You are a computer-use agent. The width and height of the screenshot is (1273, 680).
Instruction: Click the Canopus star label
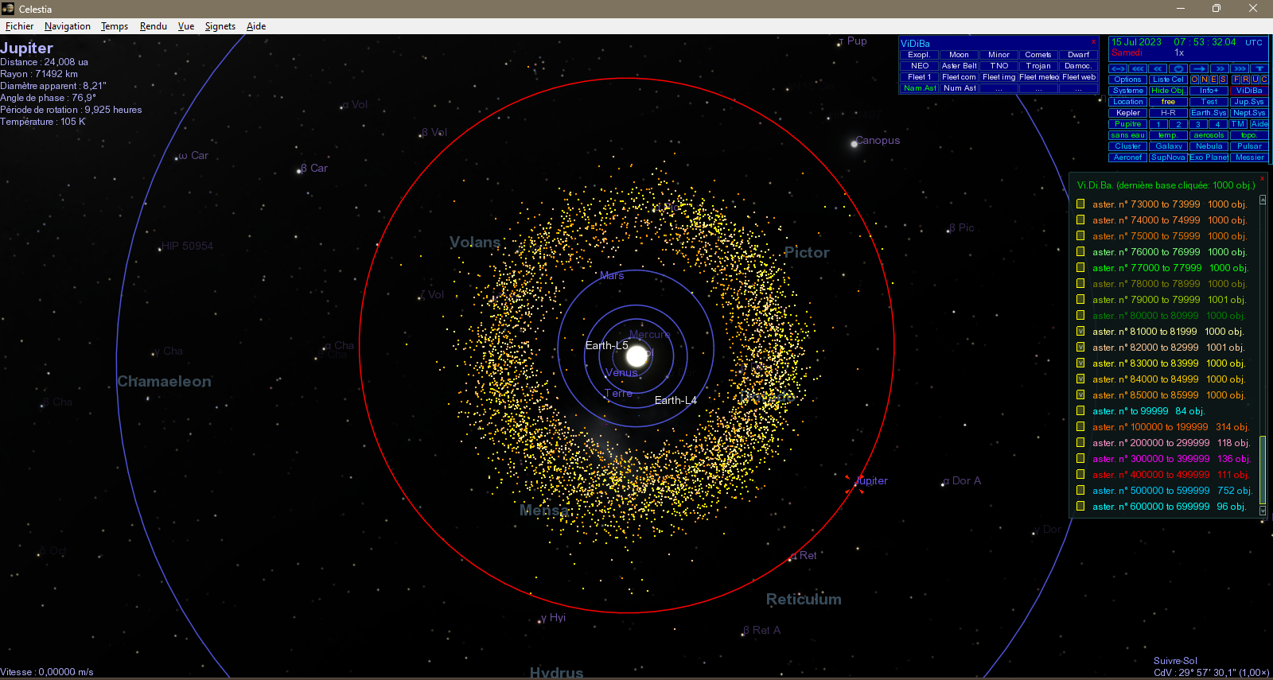[x=878, y=140]
